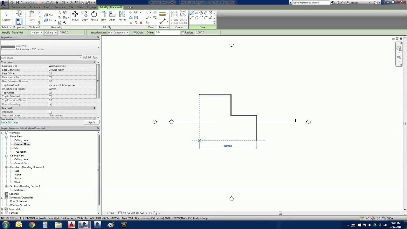The height and width of the screenshot is (229, 407).
Task: Open Section 1 in Project Browser
Action: tap(19, 190)
